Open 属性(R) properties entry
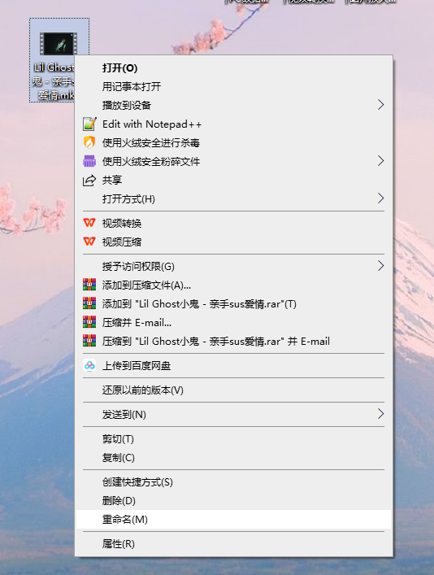This screenshot has width=434, height=575. pyautogui.click(x=233, y=543)
